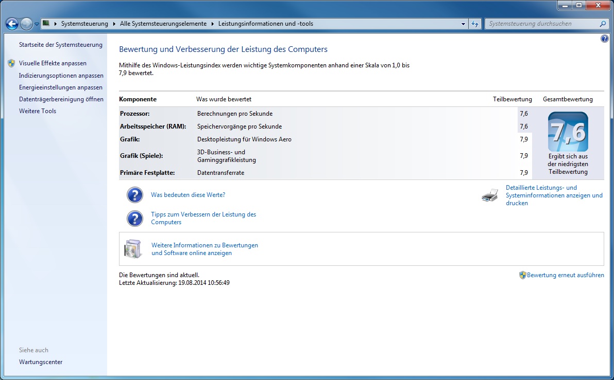
Task: Click shield icon beside Visuelle Effekte anpassen
Action: tap(11, 63)
